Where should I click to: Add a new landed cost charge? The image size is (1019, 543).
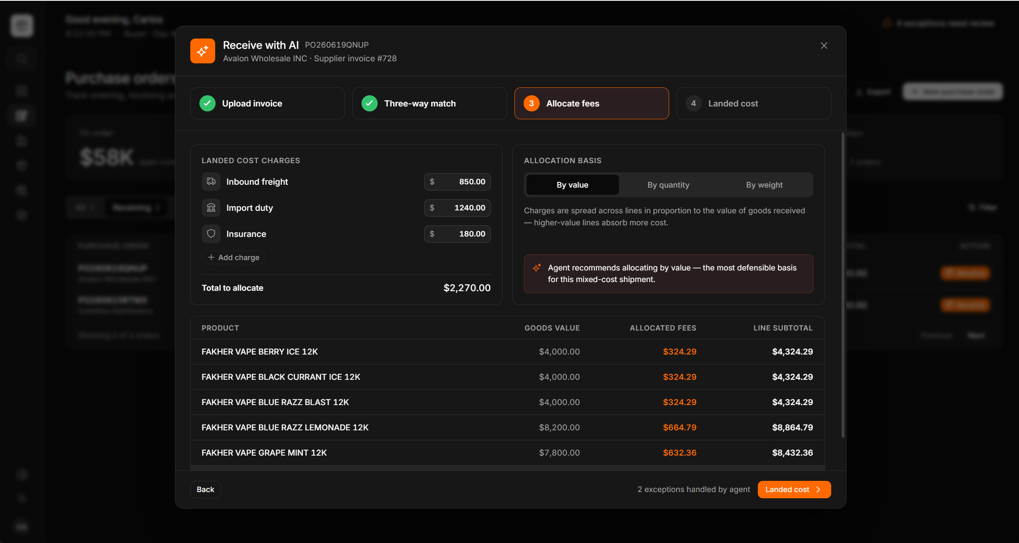(233, 257)
